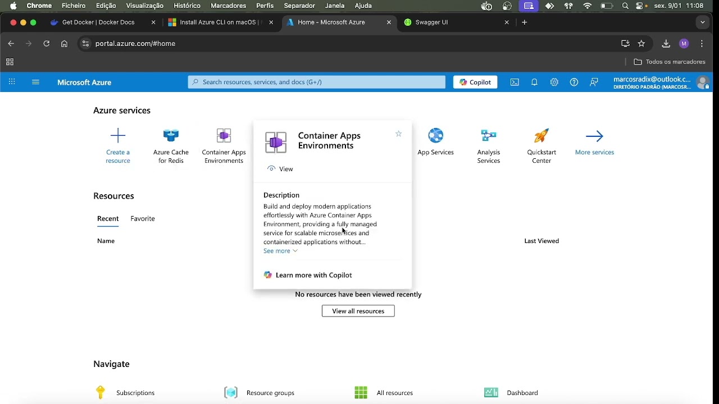Open the Visualização menu
The height and width of the screenshot is (404, 719).
tap(144, 6)
